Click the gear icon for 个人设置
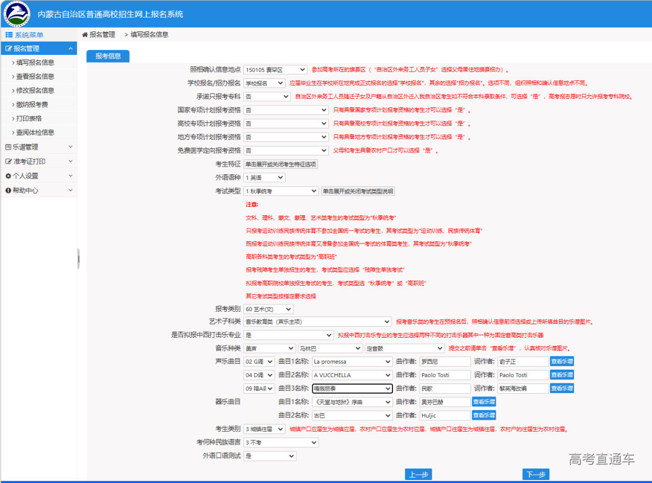 (x=8, y=176)
